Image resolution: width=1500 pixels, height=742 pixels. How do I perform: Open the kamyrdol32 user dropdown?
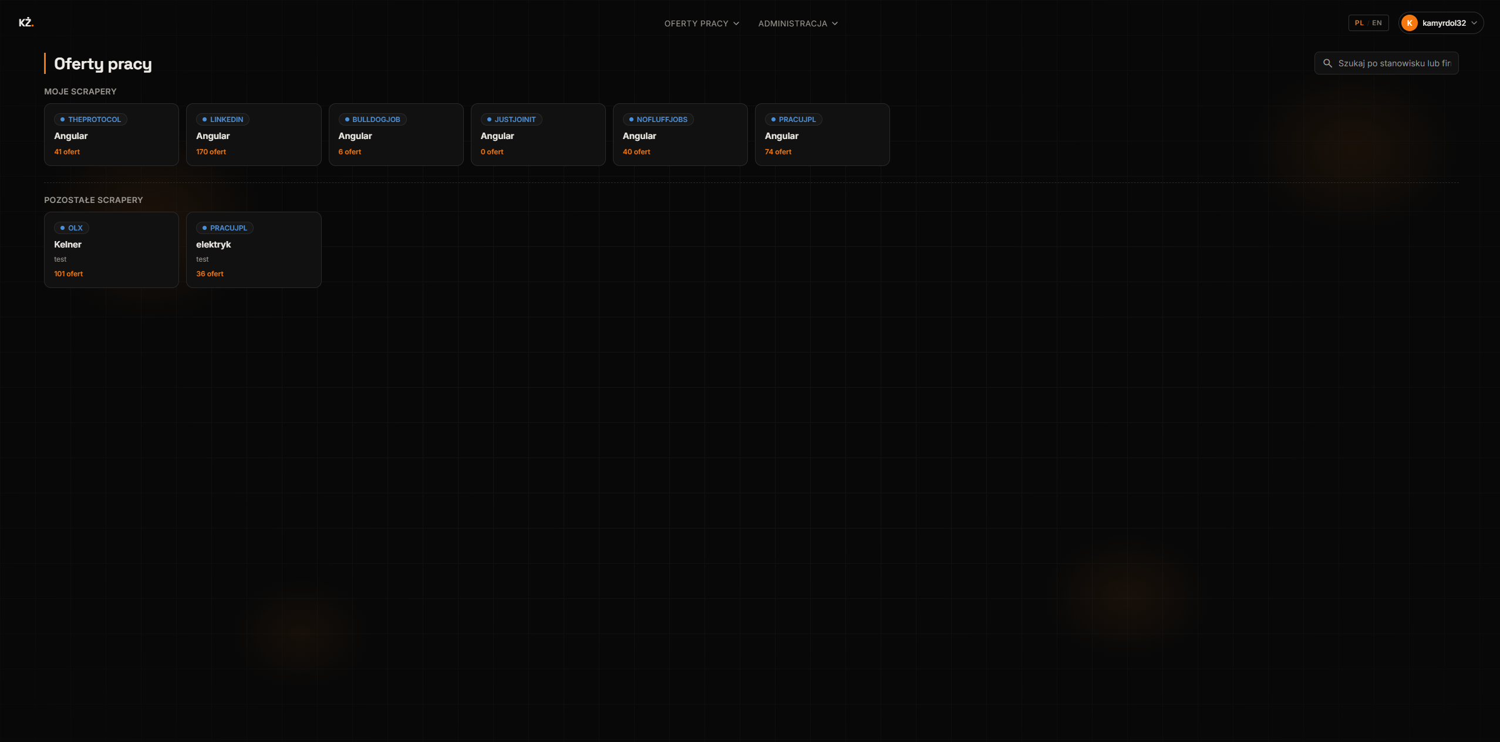click(x=1441, y=23)
